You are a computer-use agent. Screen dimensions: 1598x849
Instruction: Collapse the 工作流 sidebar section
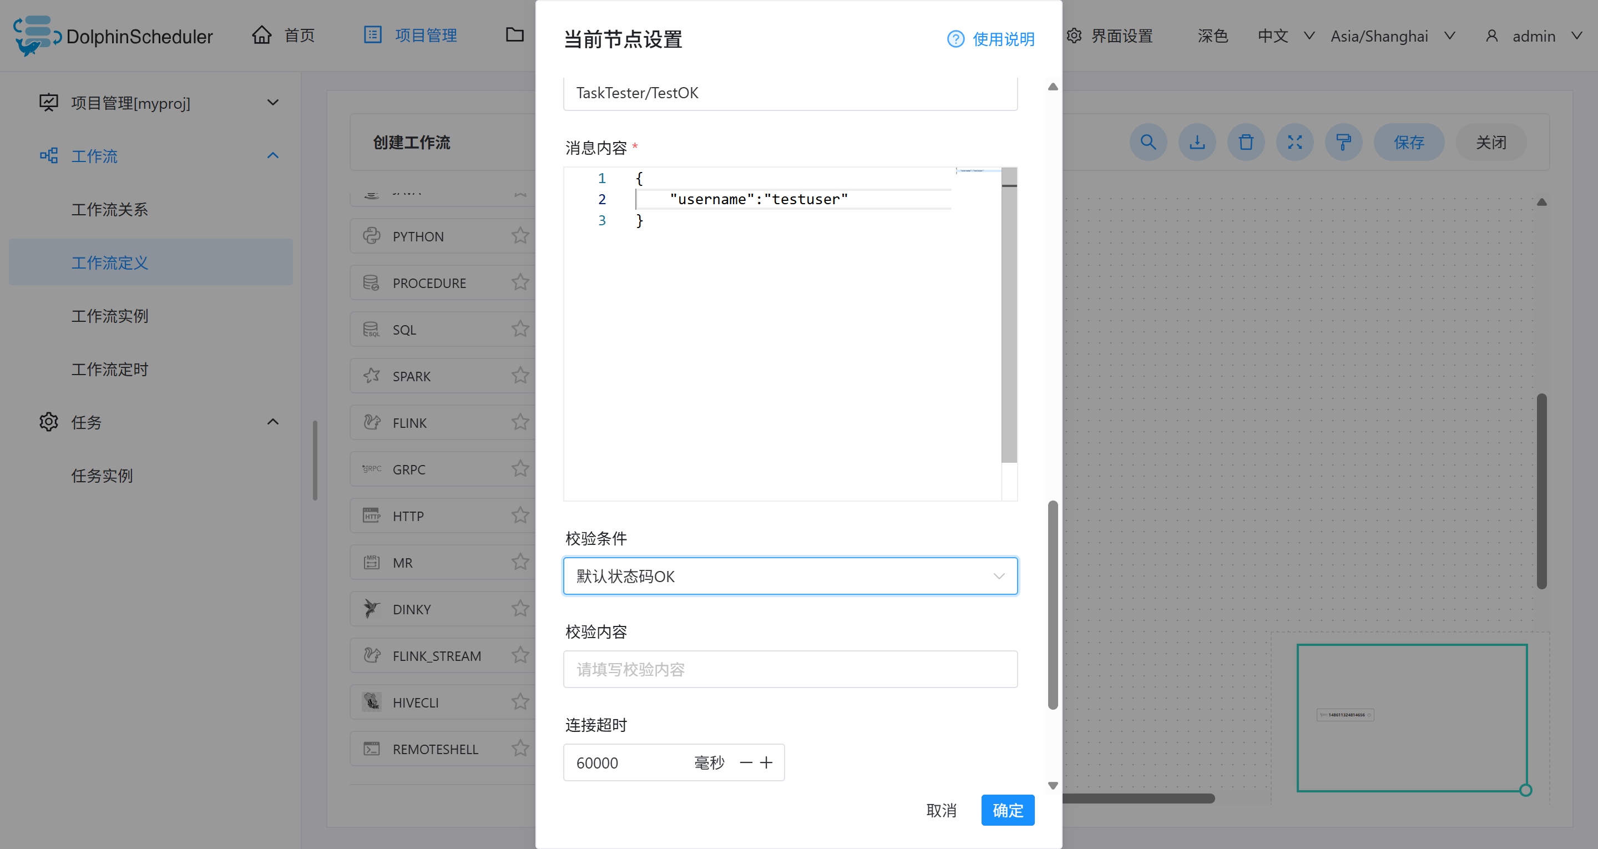click(273, 155)
